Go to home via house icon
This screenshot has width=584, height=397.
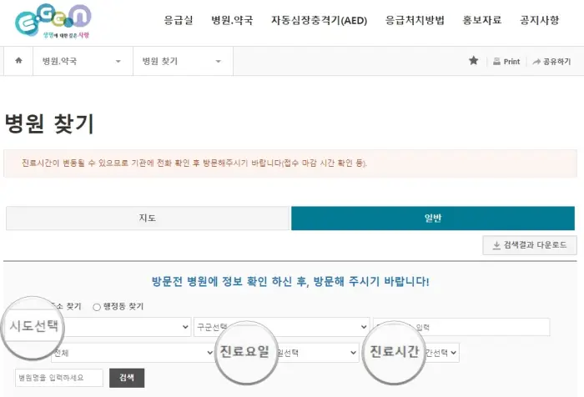pyautogui.click(x=18, y=61)
